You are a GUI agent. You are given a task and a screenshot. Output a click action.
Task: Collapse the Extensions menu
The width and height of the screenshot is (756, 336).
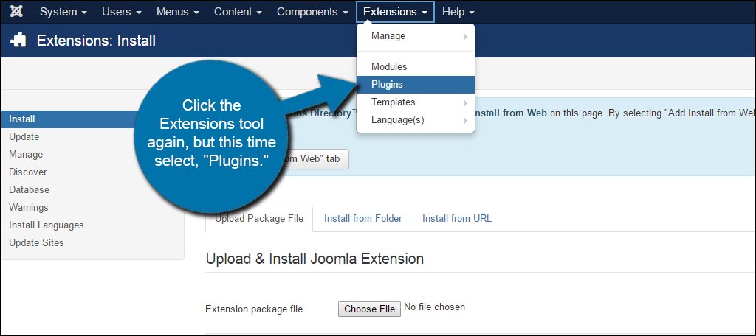396,12
